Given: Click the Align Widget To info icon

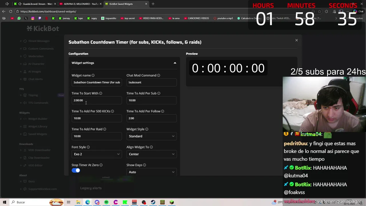Looking at the screenshot, I should pos(151,147).
